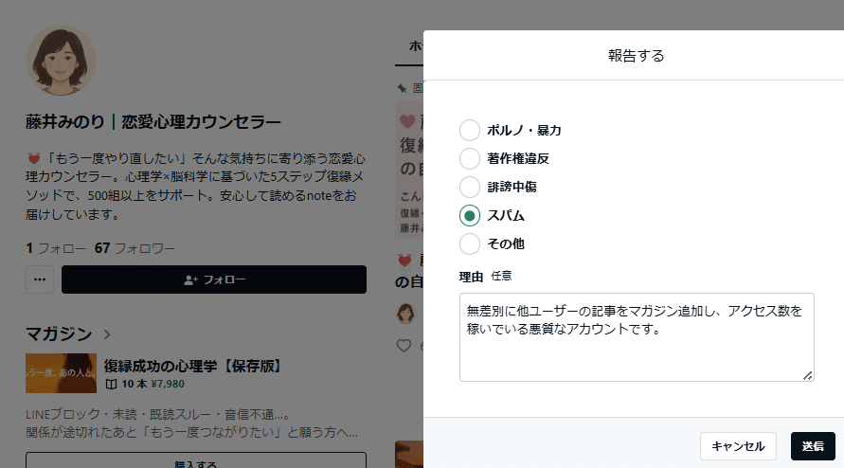Click the book icon beside 10 本

(111, 384)
